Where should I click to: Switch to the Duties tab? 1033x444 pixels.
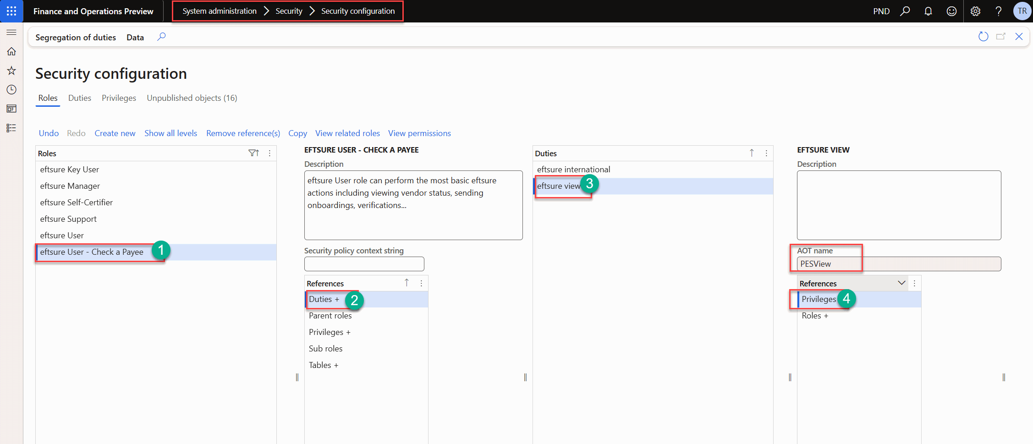click(80, 98)
